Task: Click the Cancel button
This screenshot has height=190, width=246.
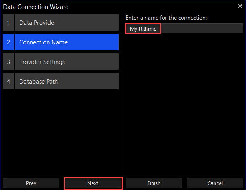Action: pyautogui.click(x=215, y=183)
